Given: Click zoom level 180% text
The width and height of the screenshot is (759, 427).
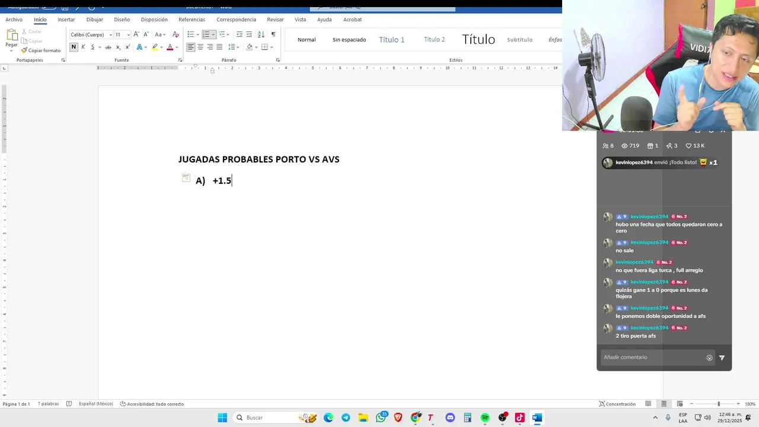Looking at the screenshot, I should pos(750,404).
